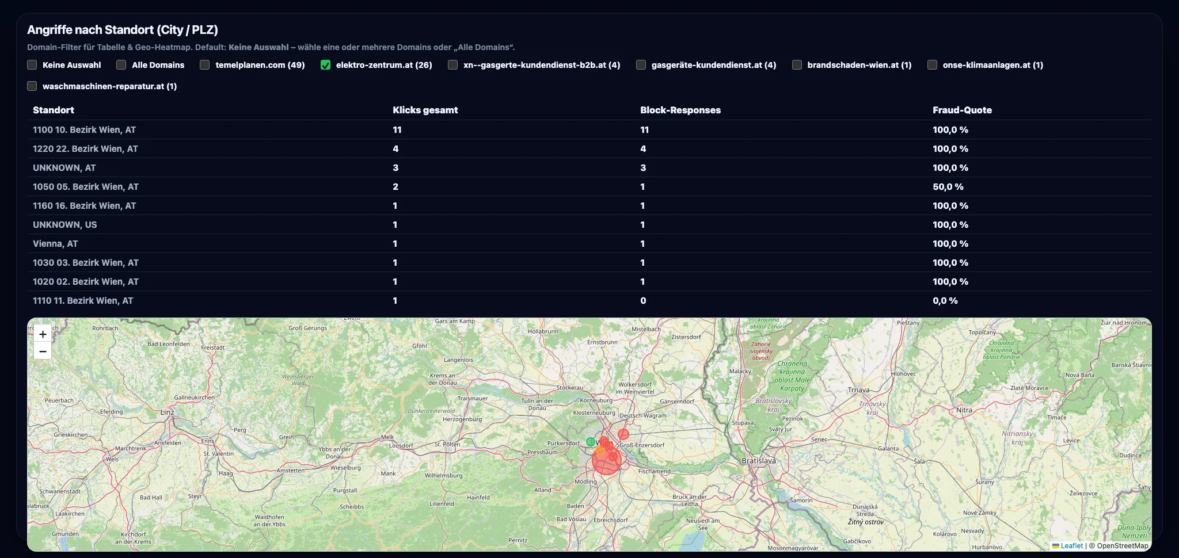Click the green circle marker near Purkersdorf
The width and height of the screenshot is (1179, 558).
coord(591,442)
